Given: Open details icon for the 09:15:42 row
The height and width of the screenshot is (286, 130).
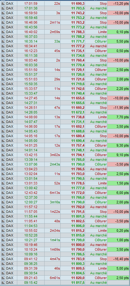Looking at the screenshot, I should [3, 283].
